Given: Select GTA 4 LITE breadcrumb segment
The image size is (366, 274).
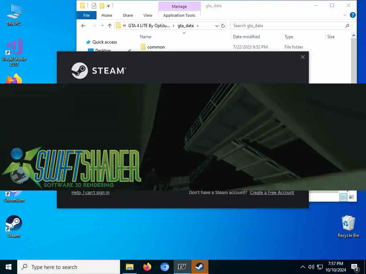Looking at the screenshot, I should (149, 26).
